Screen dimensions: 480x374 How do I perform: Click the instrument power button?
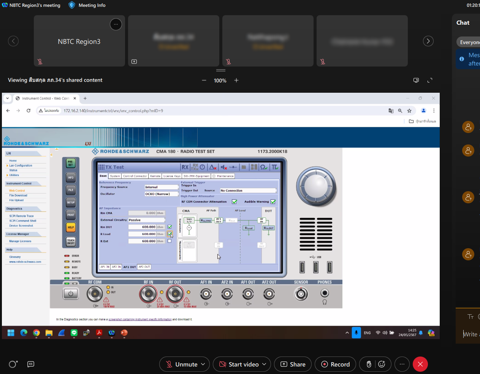71,293
